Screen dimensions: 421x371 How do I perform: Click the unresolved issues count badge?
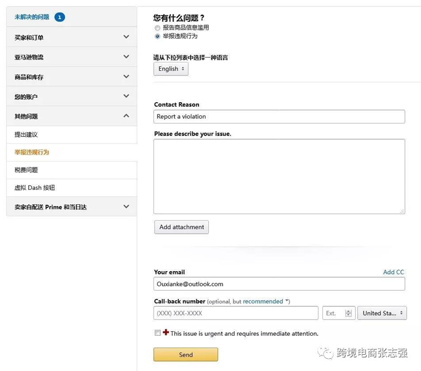click(59, 17)
